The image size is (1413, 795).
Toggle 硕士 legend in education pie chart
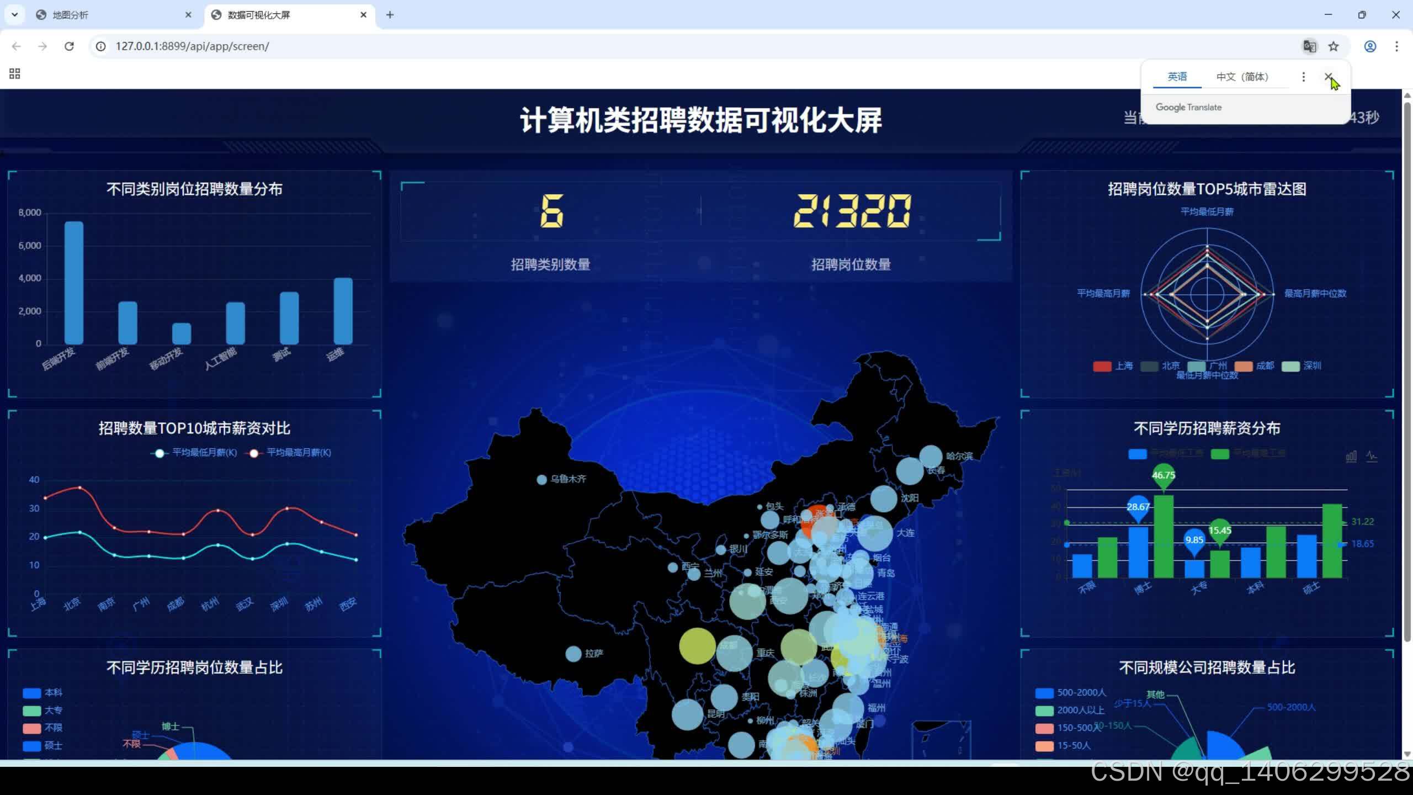point(43,746)
